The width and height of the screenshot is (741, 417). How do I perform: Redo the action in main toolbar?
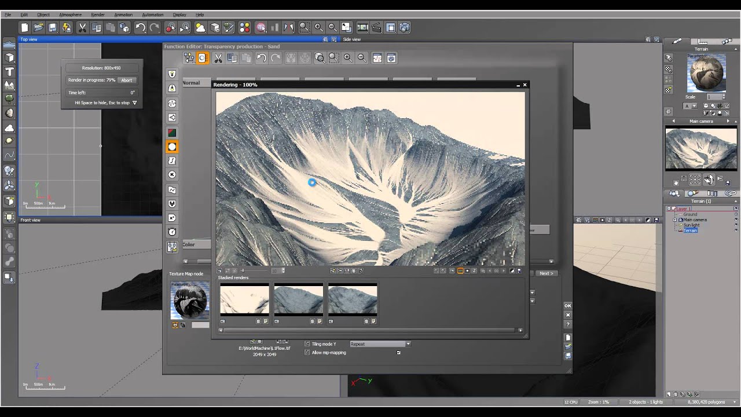click(154, 27)
